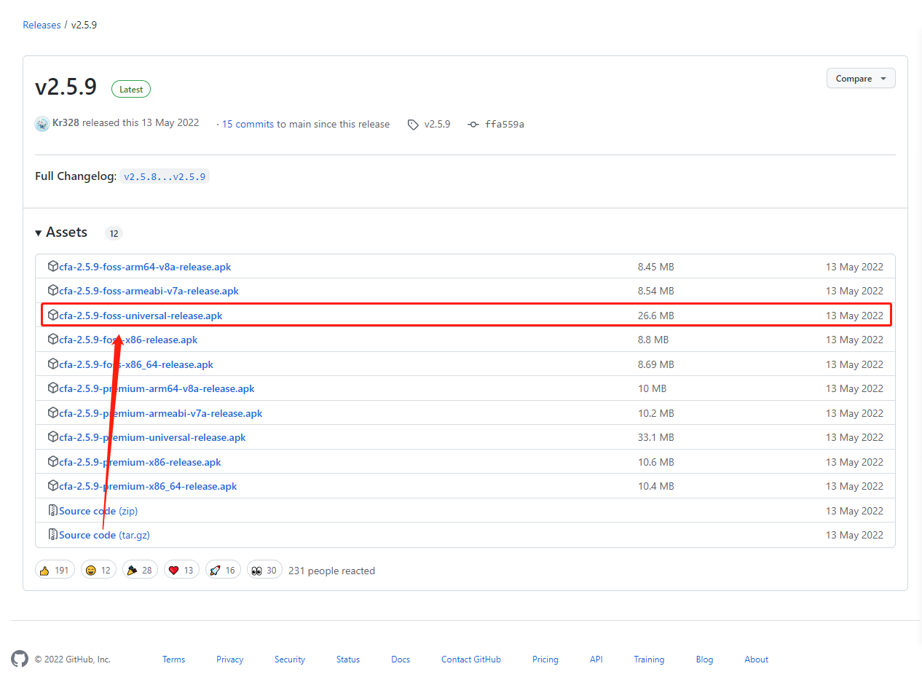
Task: Toggle the heart reaction
Action: pos(181,570)
